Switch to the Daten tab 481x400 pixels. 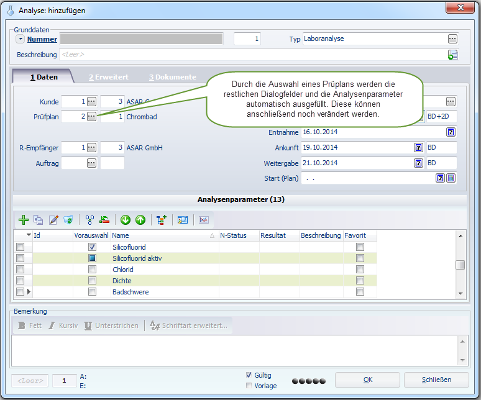pyautogui.click(x=44, y=77)
